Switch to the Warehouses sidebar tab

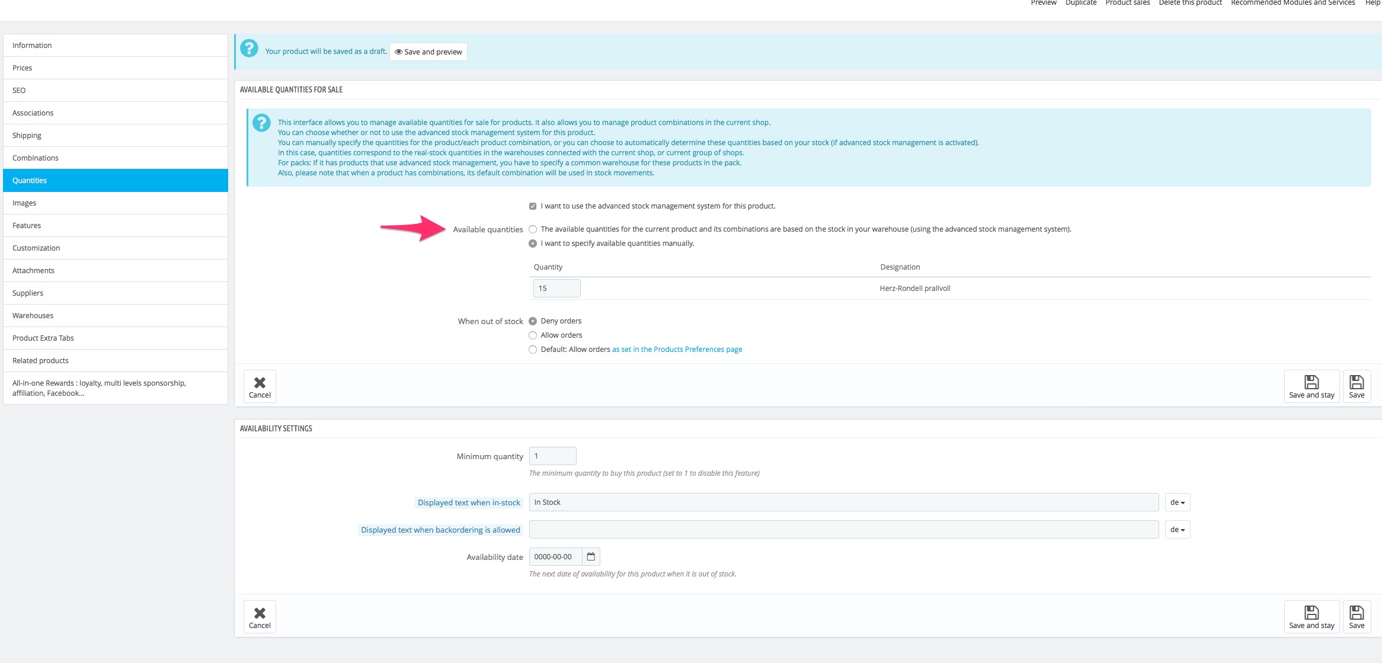point(33,316)
